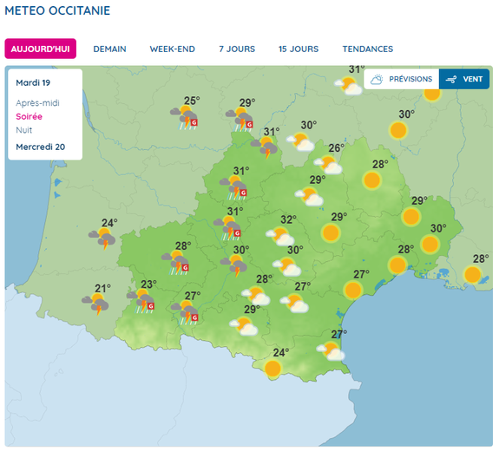
Task: Click the 26° partly cloudy icon
Action: pyautogui.click(x=328, y=165)
